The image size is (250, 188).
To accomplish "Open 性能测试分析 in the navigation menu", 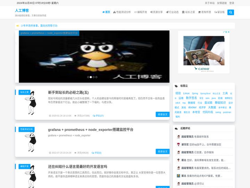I will pyautogui.click(x=122, y=12).
